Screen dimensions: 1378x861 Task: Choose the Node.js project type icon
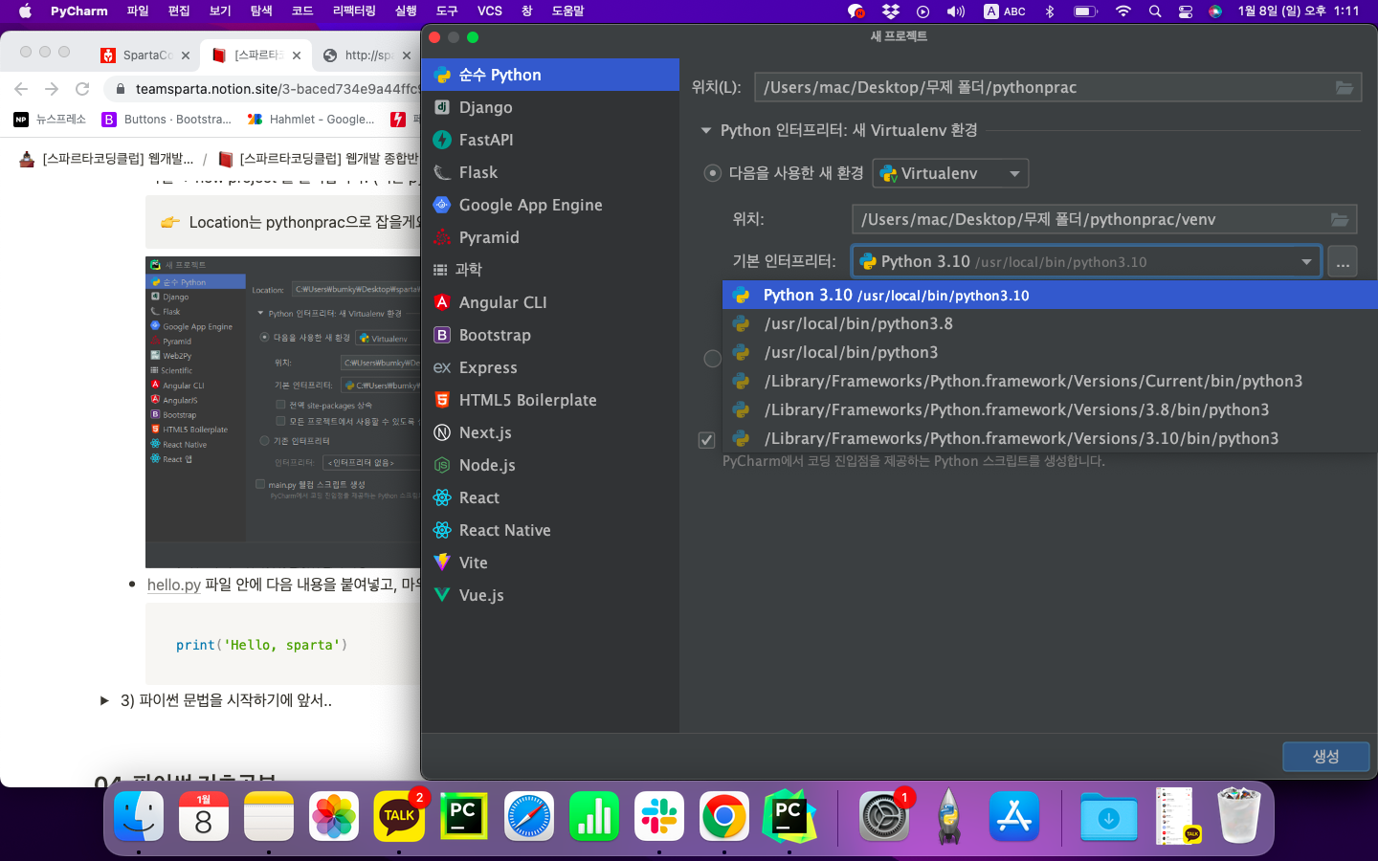441,465
